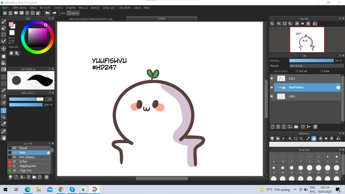345x194 pixels.
Task: Click the Undo arrow in toolbar
Action: click(47, 13)
